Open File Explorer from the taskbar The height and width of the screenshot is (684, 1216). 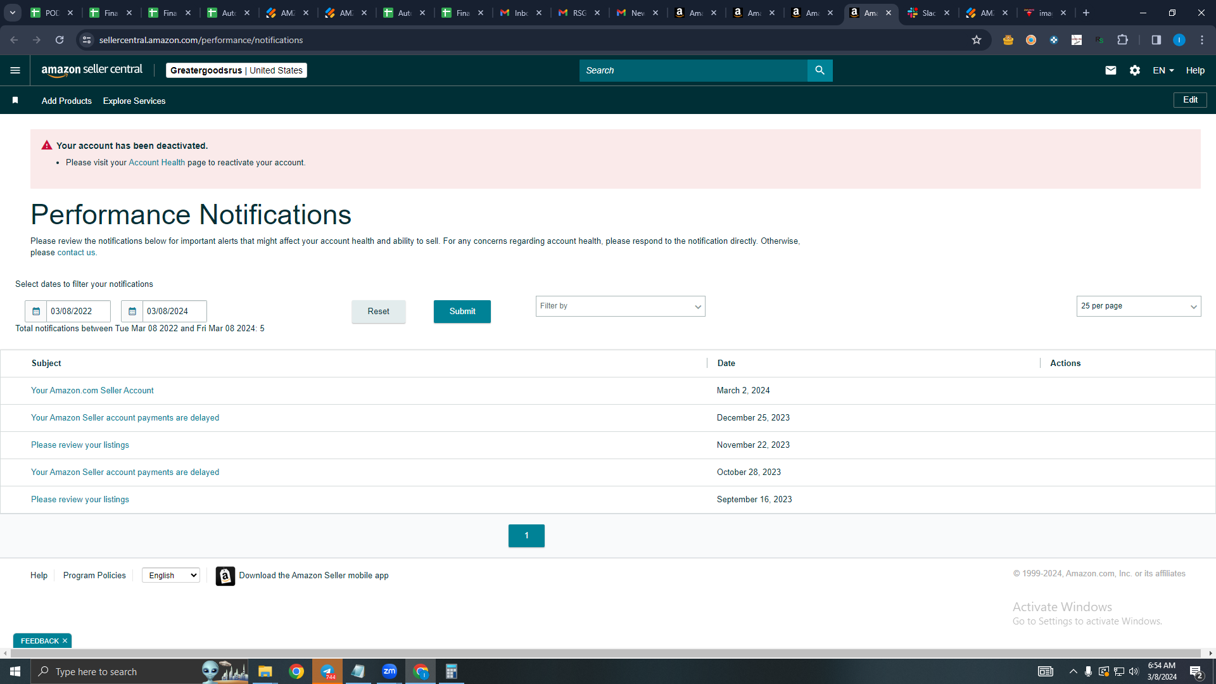265,671
